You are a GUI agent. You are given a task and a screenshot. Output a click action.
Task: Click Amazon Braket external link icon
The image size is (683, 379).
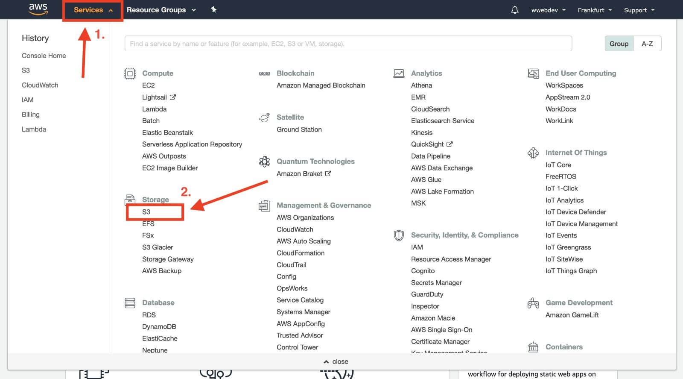[x=328, y=173]
